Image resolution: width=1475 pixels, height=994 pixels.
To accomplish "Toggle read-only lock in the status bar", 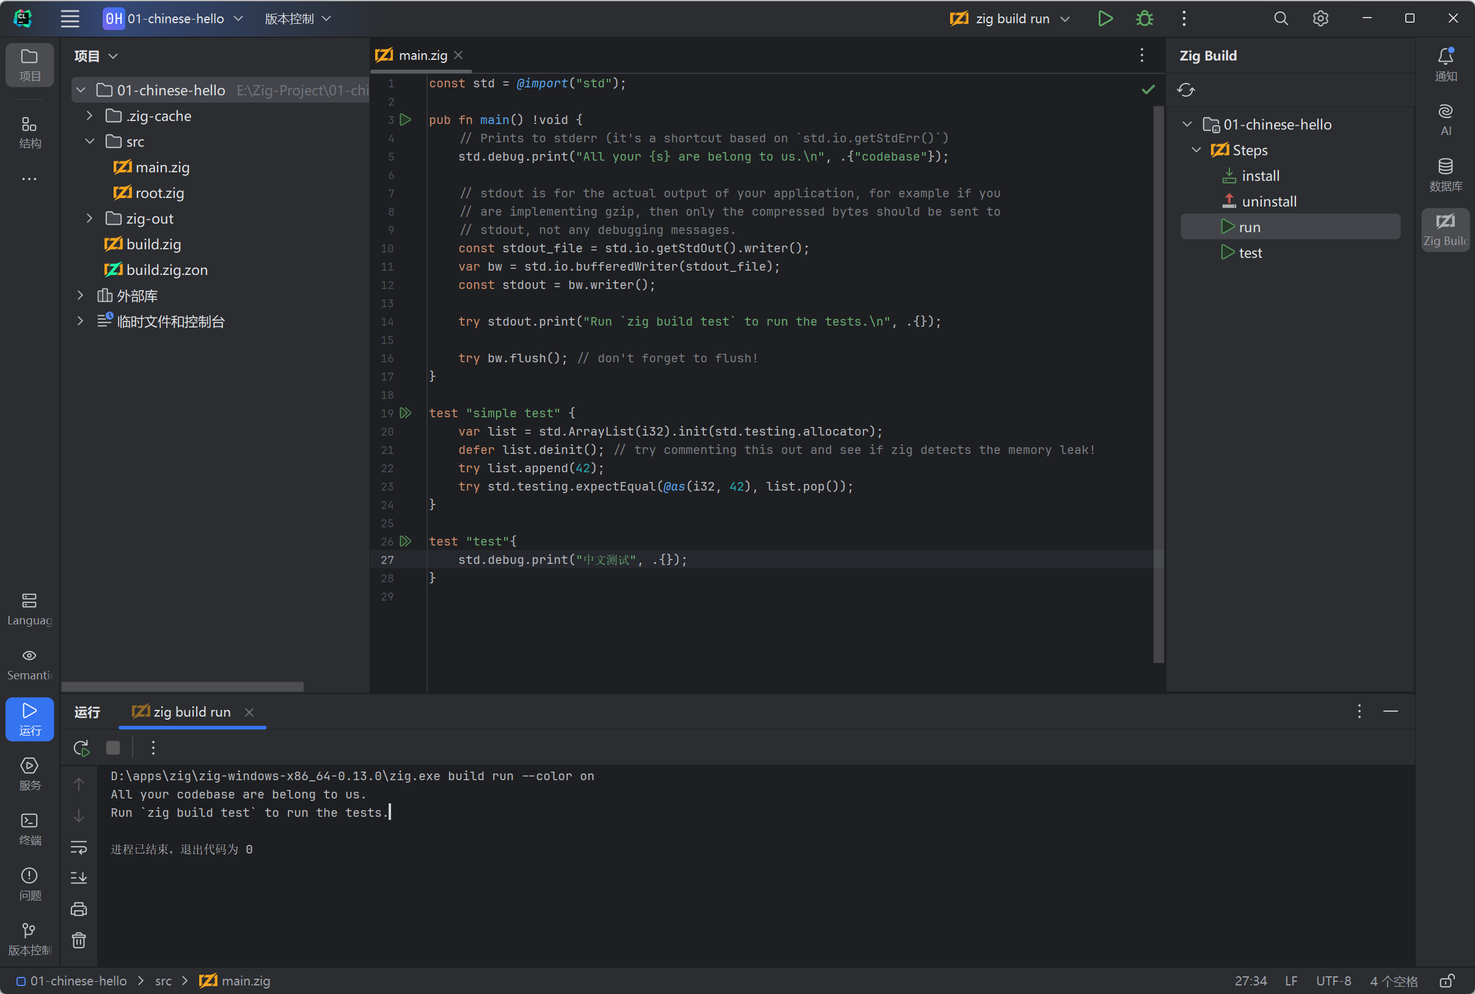I will pyautogui.click(x=1446, y=981).
